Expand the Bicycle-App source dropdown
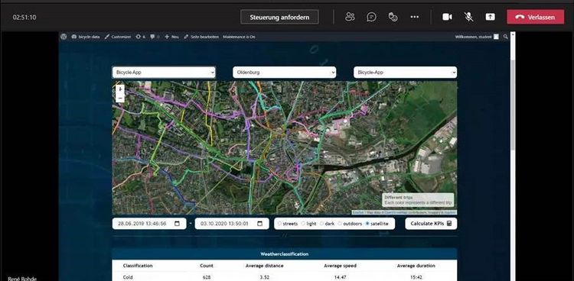The height and width of the screenshot is (281, 574). 405,73
